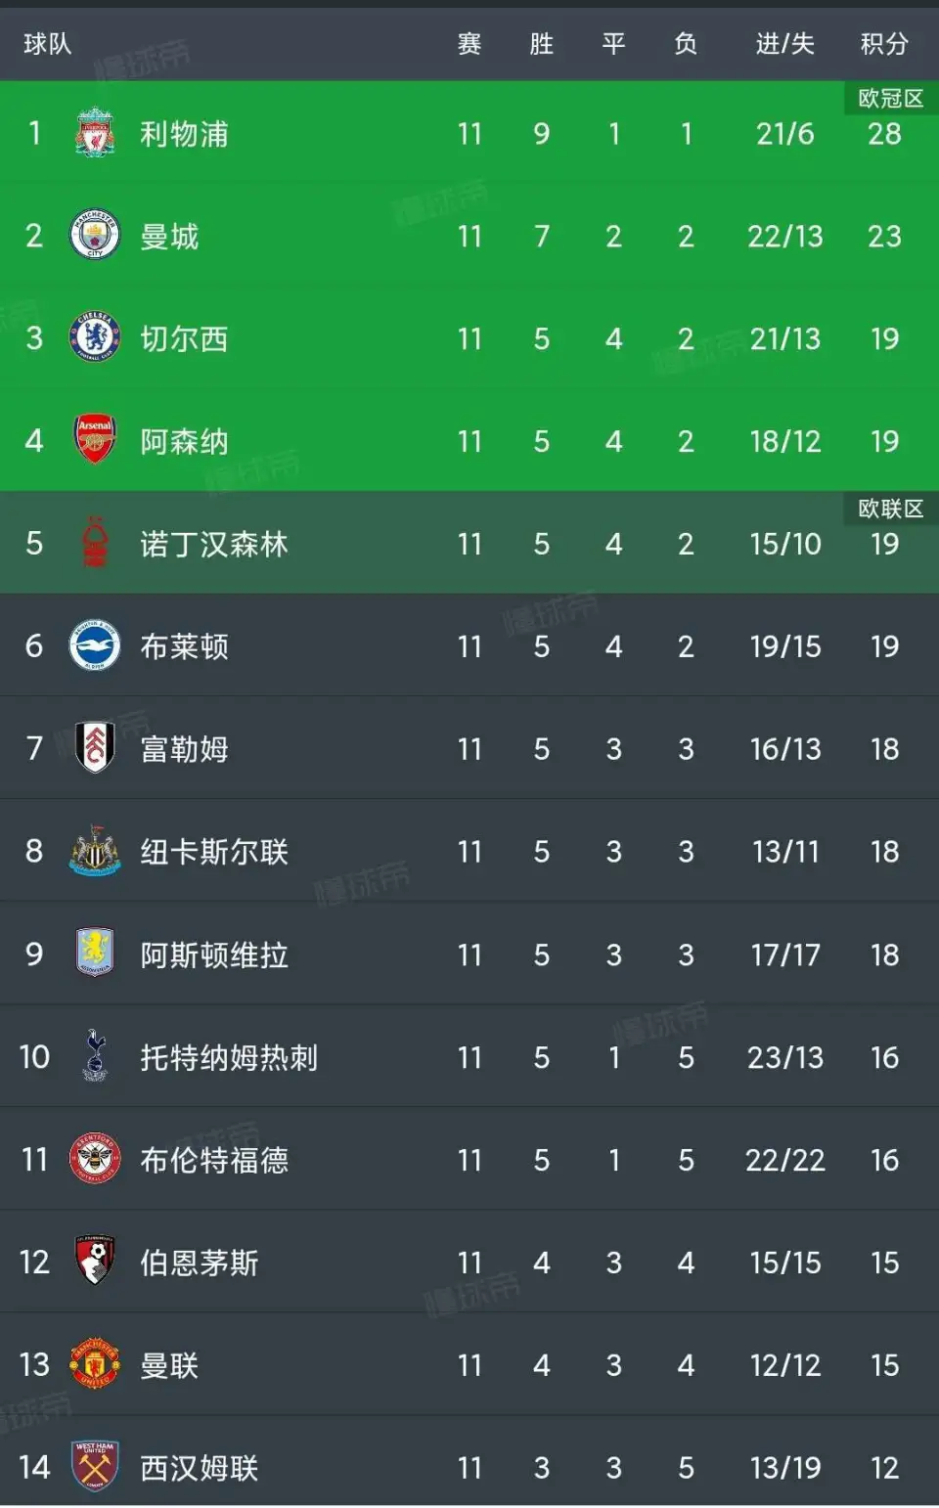Select the 进/失 goals column header
The height and width of the screenshot is (1508, 939).
point(784,44)
